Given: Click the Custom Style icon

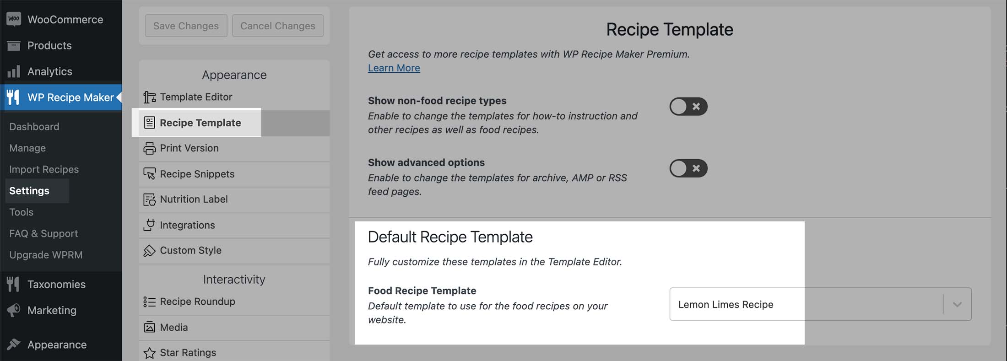Looking at the screenshot, I should [149, 250].
